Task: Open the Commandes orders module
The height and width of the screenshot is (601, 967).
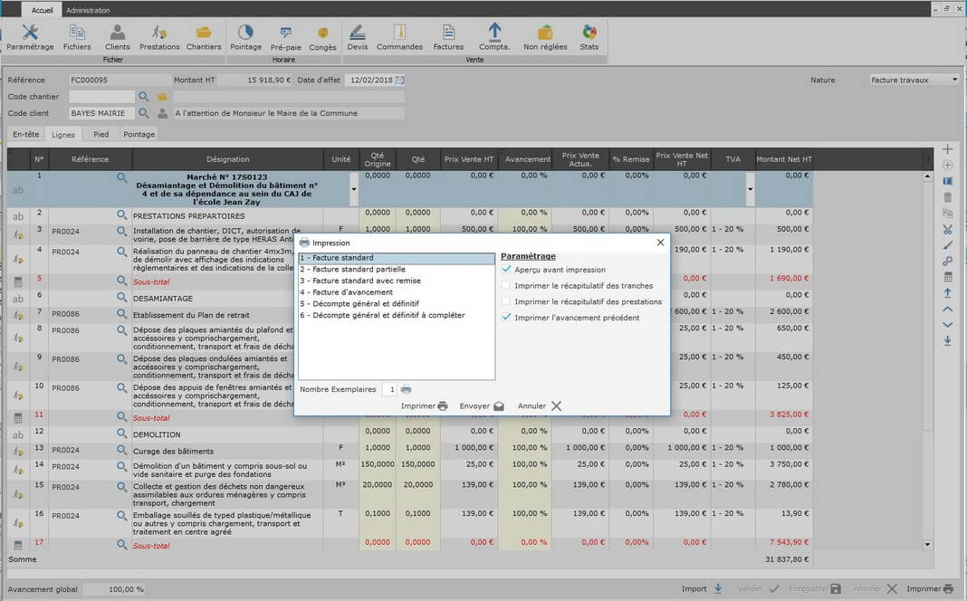Action: point(399,38)
